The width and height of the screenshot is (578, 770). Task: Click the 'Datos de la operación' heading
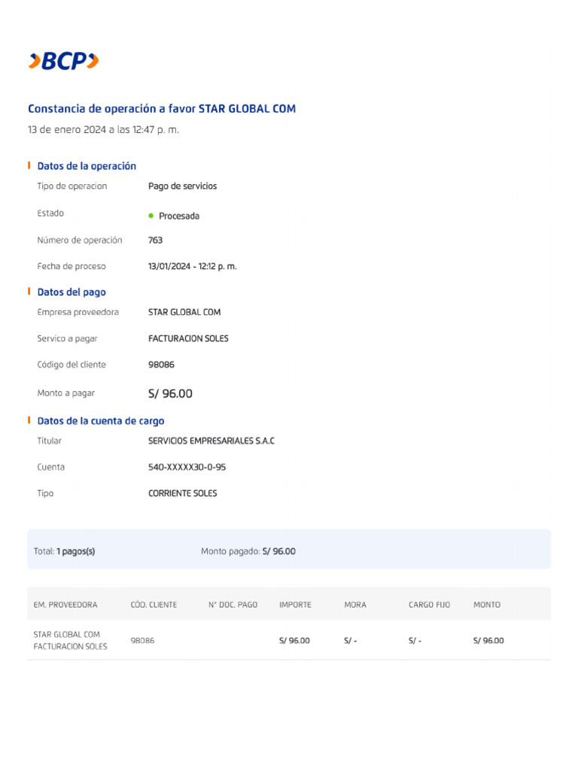87,166
